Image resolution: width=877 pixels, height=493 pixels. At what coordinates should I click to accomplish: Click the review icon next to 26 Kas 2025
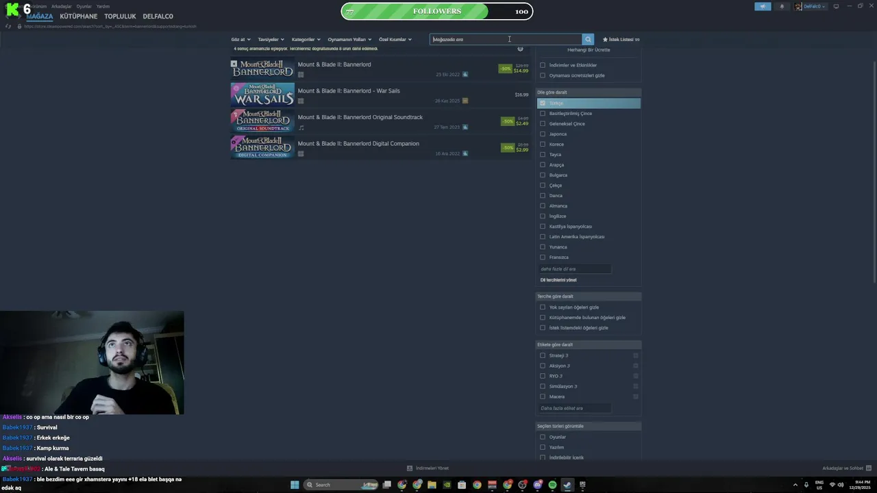465,101
